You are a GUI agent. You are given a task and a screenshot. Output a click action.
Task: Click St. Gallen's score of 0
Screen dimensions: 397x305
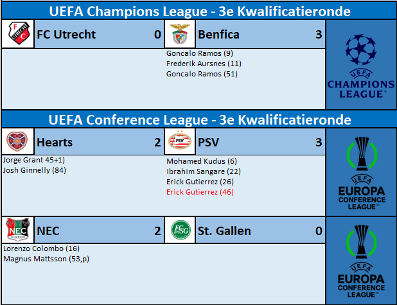tap(319, 231)
